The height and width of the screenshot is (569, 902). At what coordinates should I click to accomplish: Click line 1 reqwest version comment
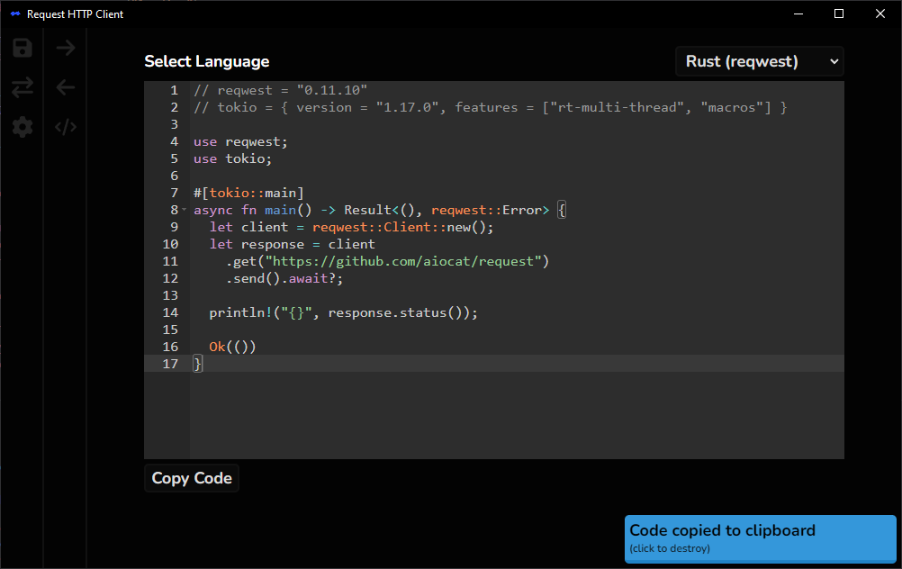(280, 90)
